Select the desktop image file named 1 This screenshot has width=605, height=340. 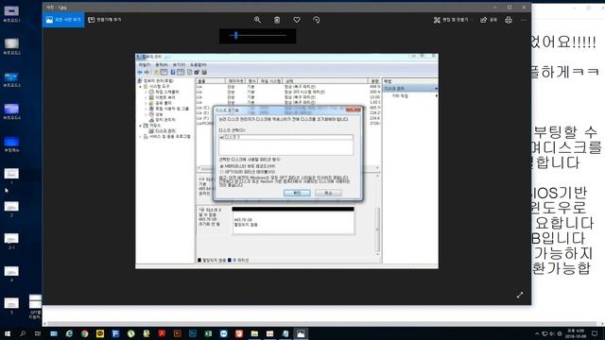(x=11, y=177)
